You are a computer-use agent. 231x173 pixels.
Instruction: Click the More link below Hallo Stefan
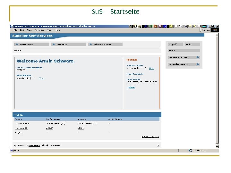(x=132, y=87)
